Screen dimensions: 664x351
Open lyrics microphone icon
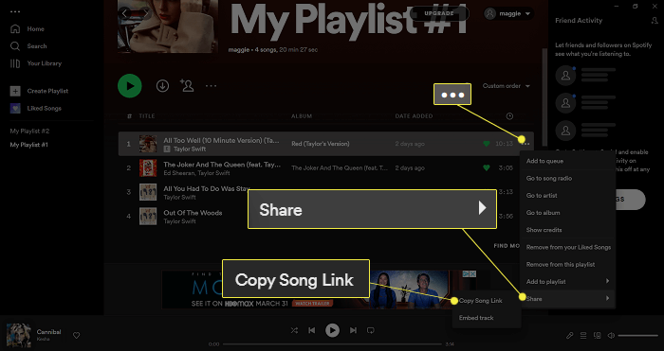[570, 335]
